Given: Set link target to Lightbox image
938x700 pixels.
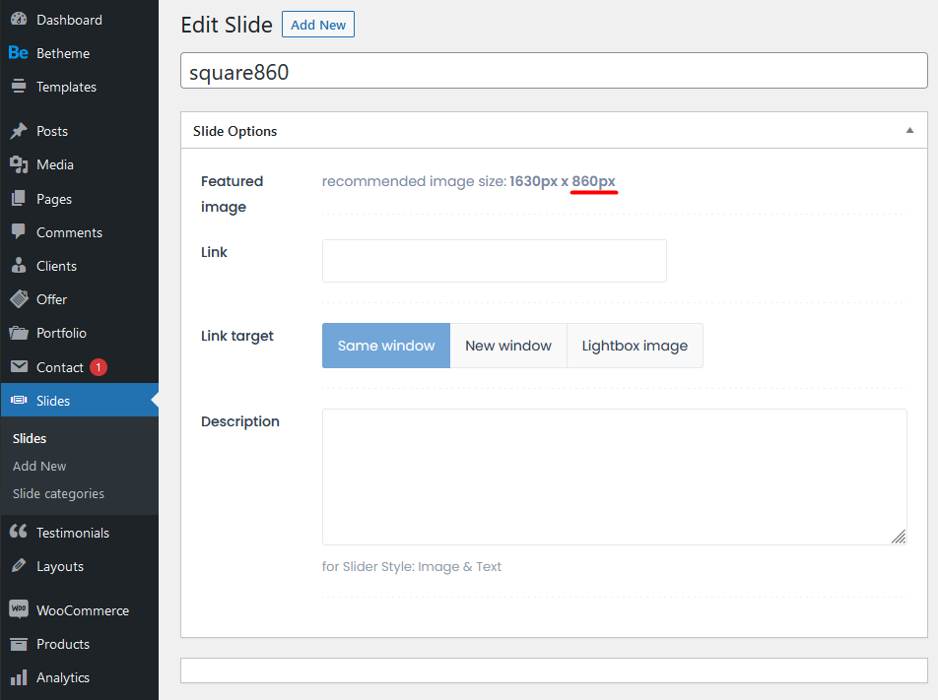Looking at the screenshot, I should [x=635, y=346].
